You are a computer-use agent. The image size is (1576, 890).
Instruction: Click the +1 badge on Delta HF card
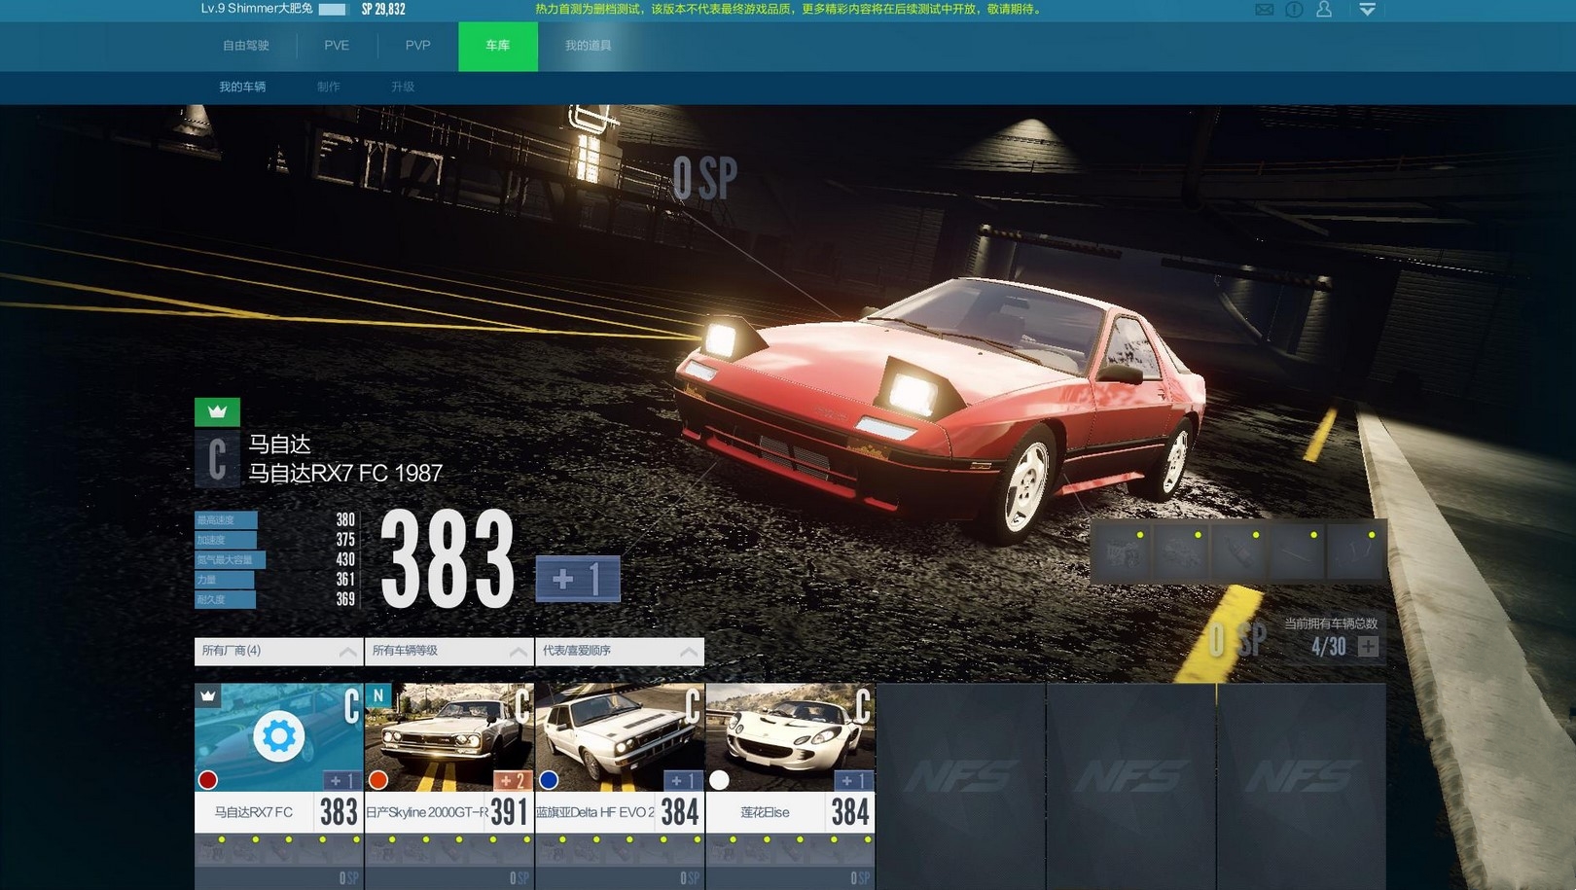[683, 780]
